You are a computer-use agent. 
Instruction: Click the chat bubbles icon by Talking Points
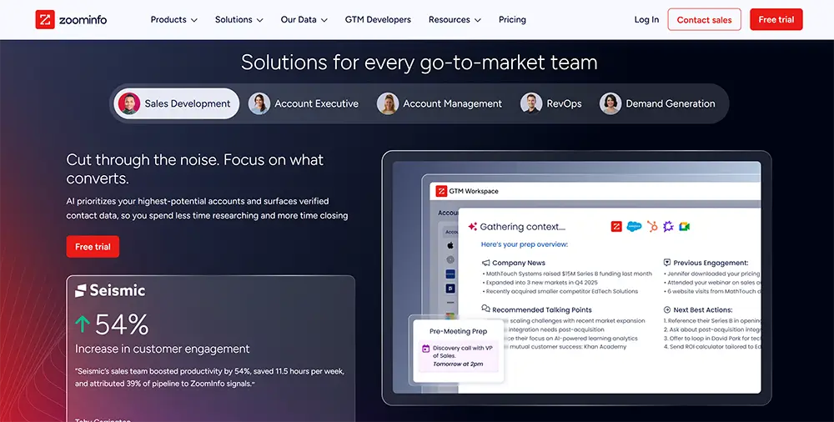point(485,309)
